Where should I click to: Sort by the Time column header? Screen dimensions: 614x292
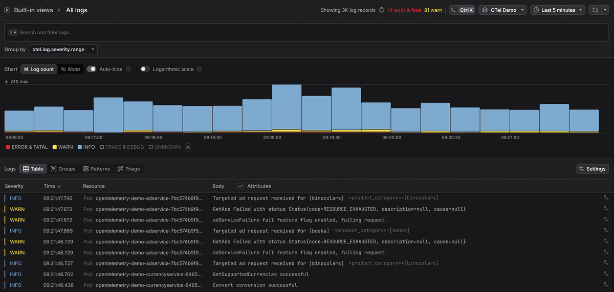[52, 186]
